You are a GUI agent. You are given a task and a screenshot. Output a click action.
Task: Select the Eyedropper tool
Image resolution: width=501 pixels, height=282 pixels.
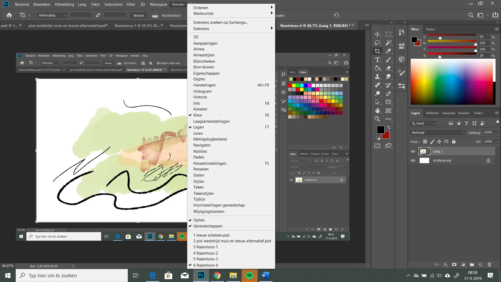click(389, 51)
